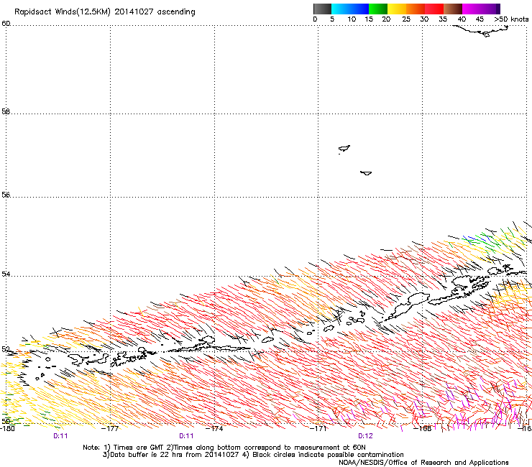Click the latitude label 60
This screenshot has height=467, width=532.
(6, 24)
